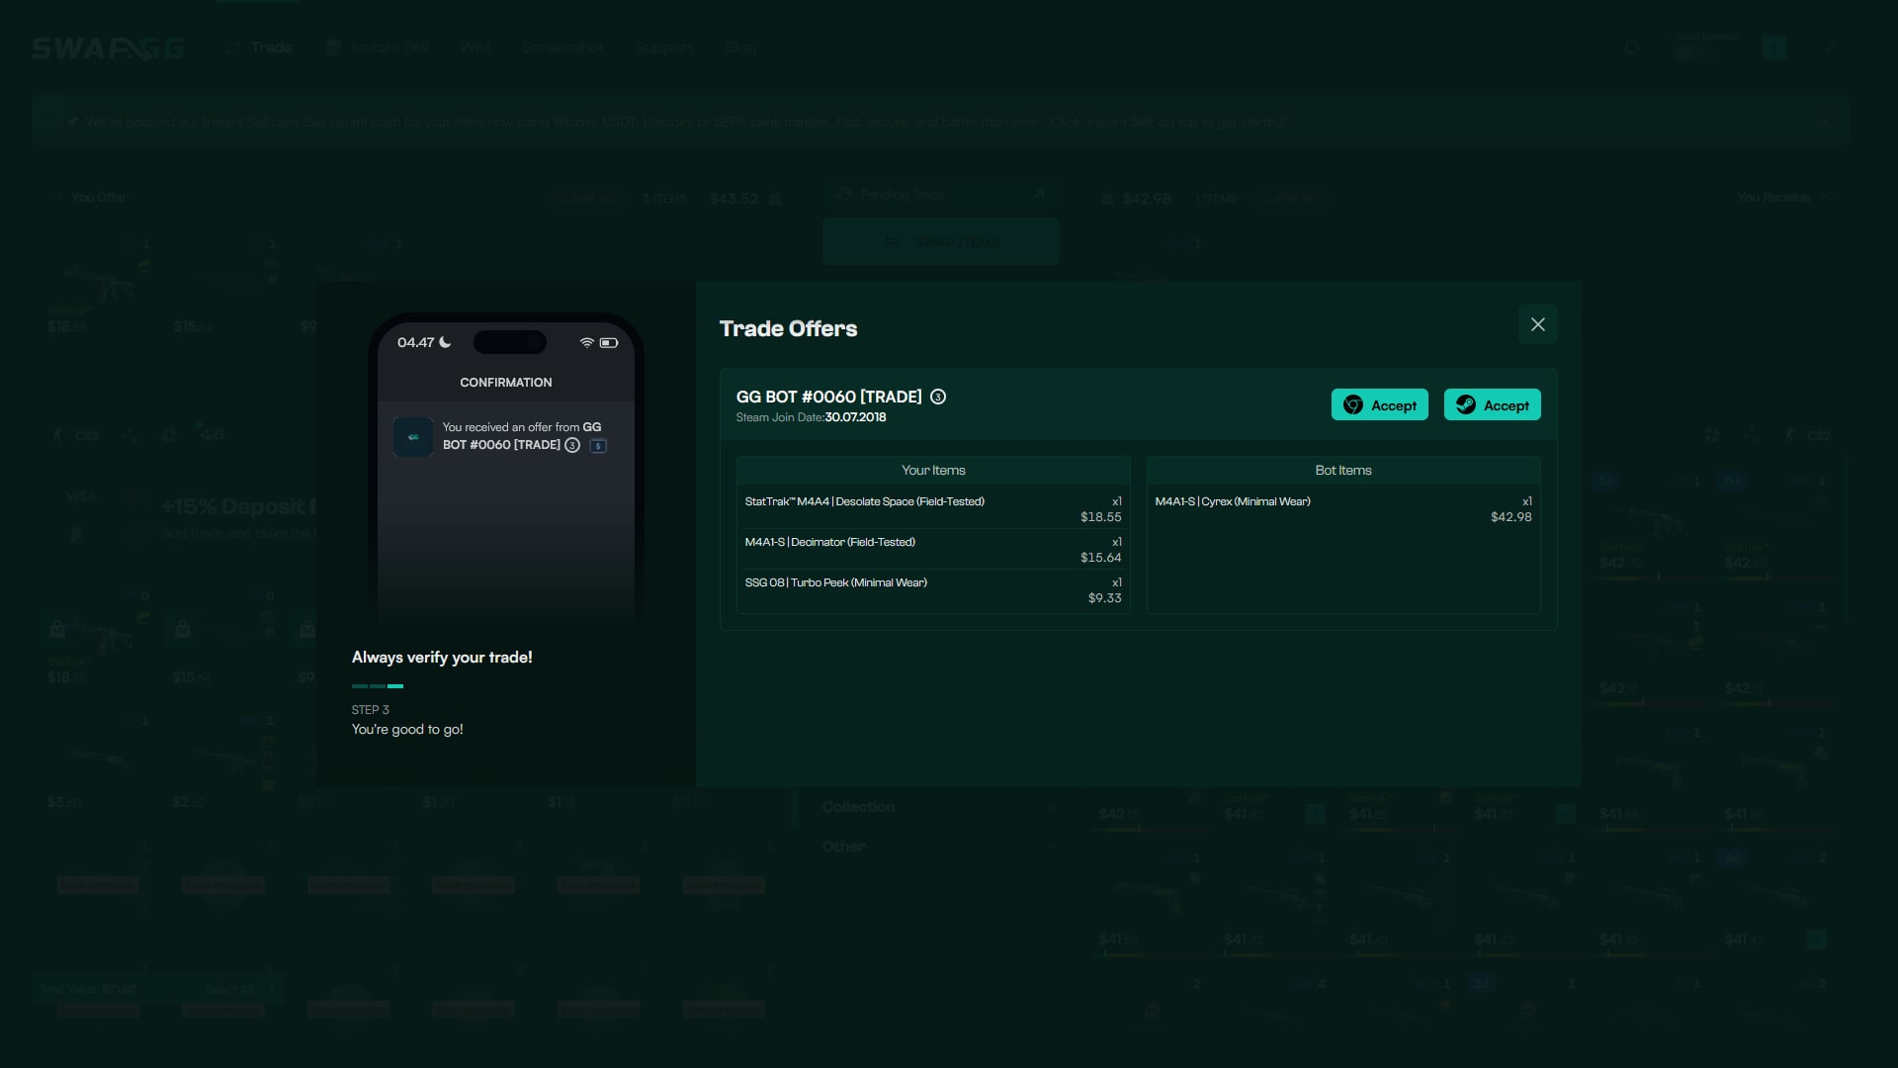The image size is (1898, 1068).
Task: Click the third step progress bar segment
Action: click(x=395, y=686)
